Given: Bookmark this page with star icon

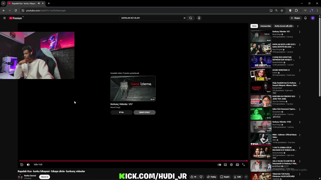Looking at the screenshot, I should (x=282, y=10).
